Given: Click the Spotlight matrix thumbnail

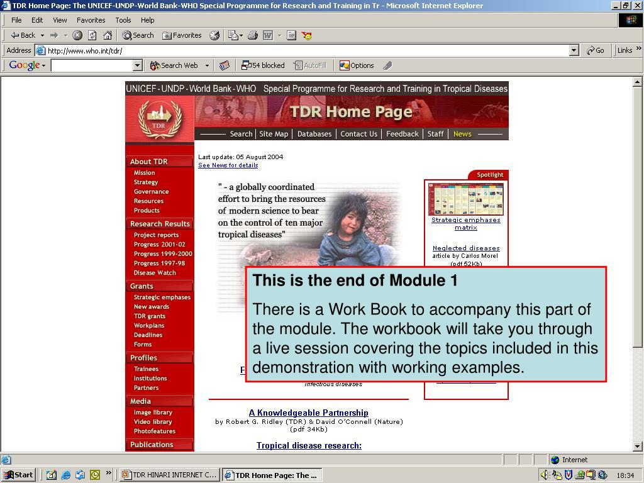Looking at the screenshot, I should click(x=466, y=199).
